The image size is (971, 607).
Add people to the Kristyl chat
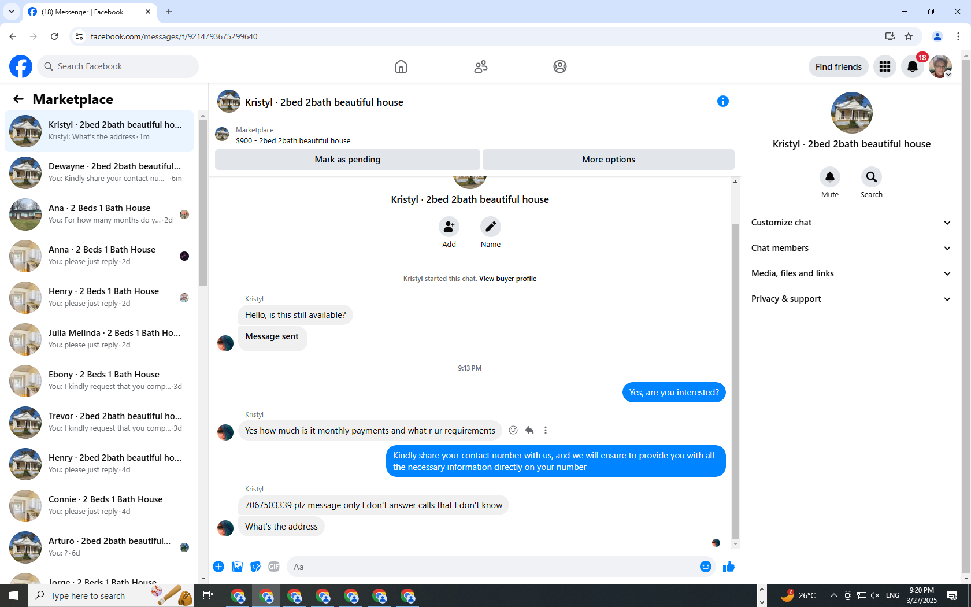tap(449, 227)
